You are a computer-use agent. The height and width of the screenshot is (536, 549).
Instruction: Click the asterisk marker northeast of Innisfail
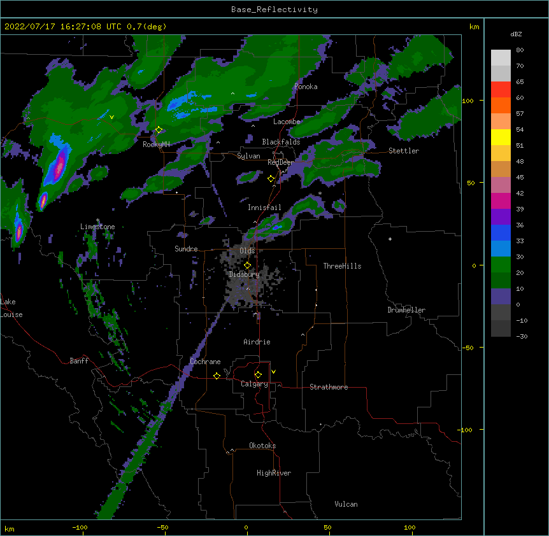pyautogui.click(x=320, y=194)
